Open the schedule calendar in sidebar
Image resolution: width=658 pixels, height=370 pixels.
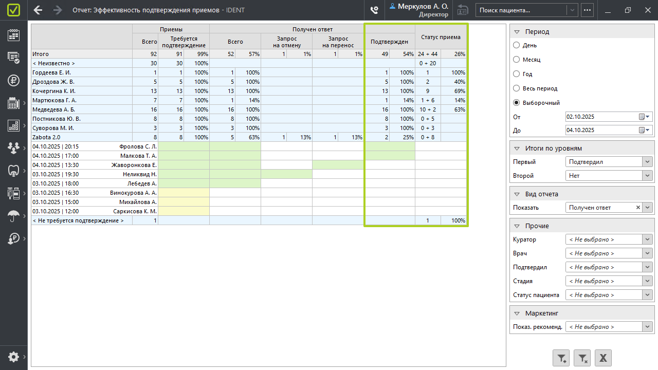click(13, 35)
